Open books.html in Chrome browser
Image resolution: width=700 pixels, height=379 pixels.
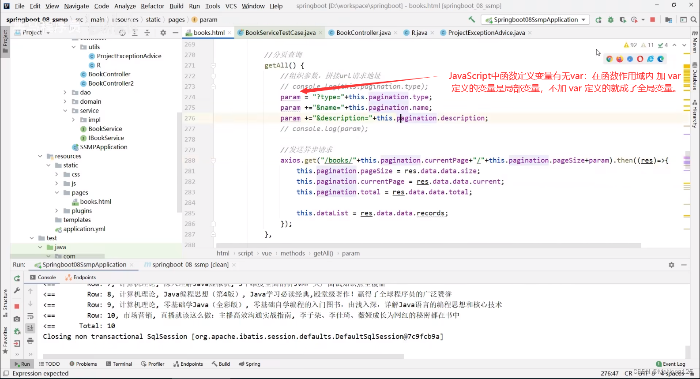pos(610,59)
